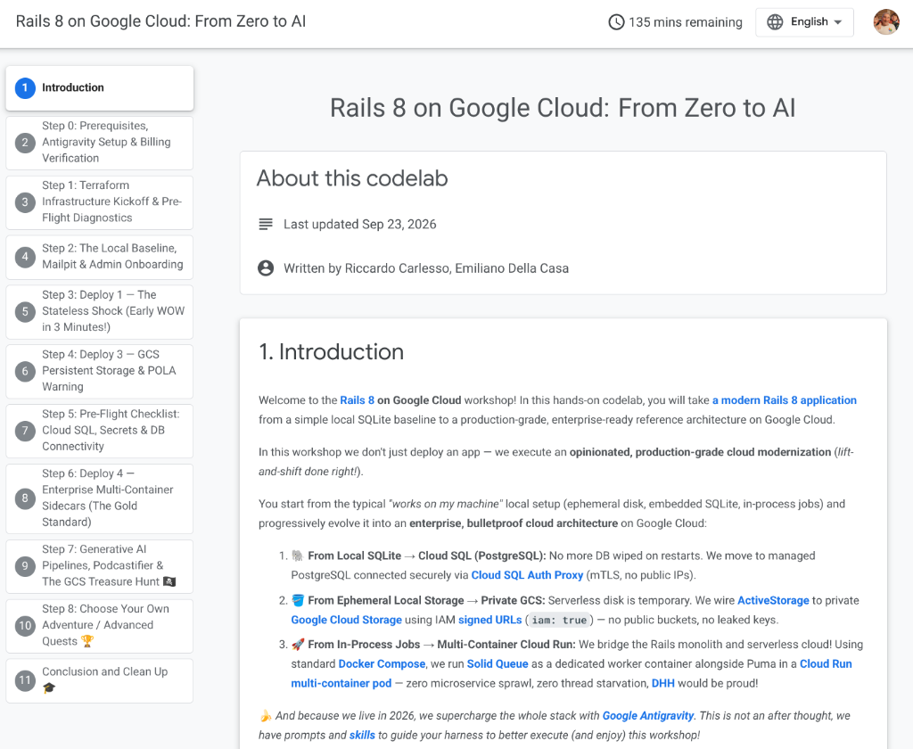
Task: Open the skills link
Action: point(362,735)
